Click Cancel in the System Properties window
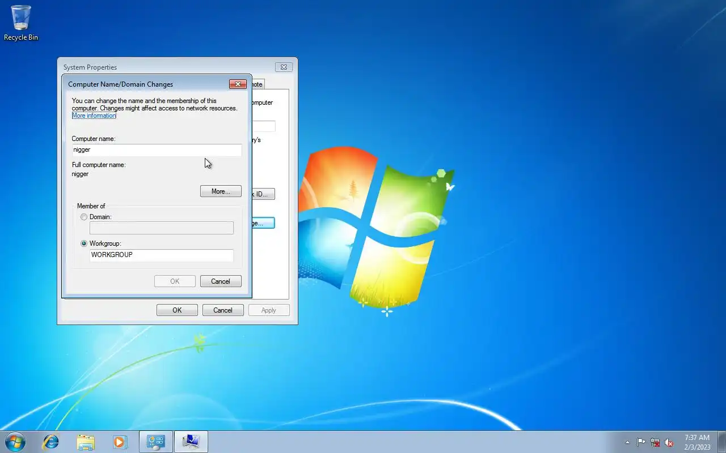 pyautogui.click(x=223, y=310)
